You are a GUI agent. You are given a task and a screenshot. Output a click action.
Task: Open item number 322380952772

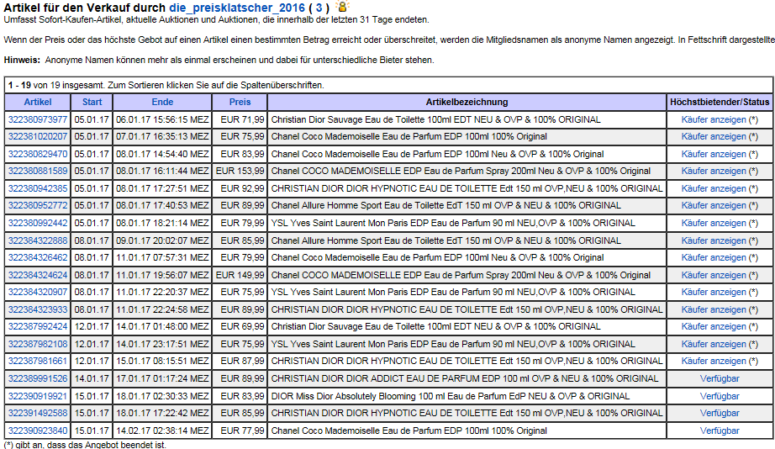38,206
